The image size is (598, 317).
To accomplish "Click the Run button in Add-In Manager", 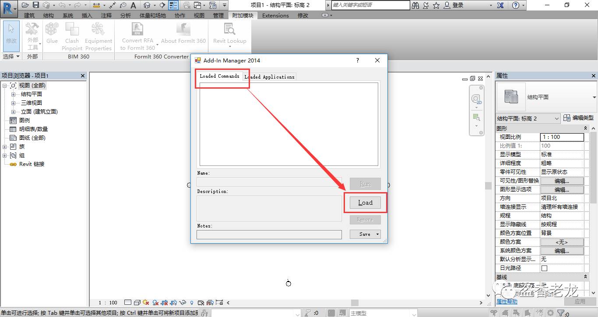I will tap(365, 184).
